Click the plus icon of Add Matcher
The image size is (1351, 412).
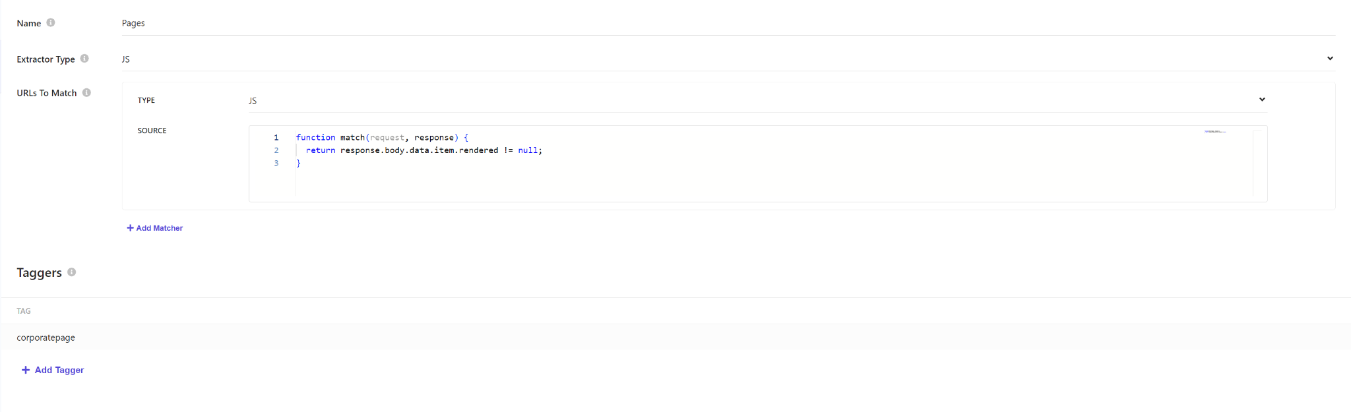130,228
